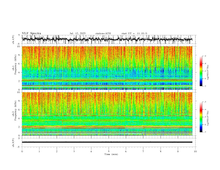Click the ch.3 voltage waveform trace
The image size is (220, 170).
(x=107, y=142)
